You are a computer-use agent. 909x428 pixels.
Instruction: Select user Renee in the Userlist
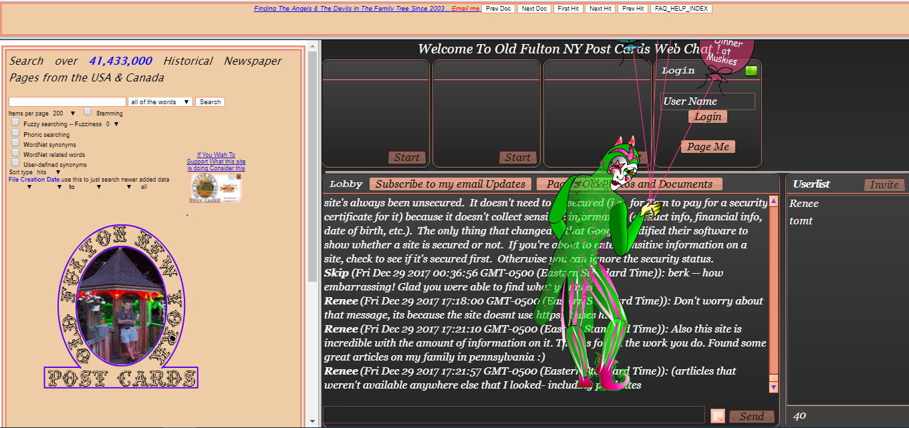(803, 204)
